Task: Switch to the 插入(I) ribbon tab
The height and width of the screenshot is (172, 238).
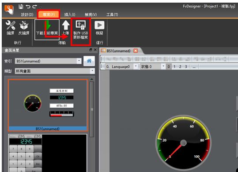Action: tap(70, 15)
